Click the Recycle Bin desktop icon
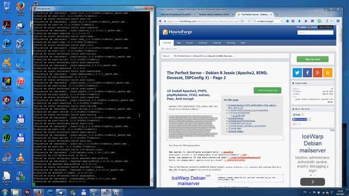 tap(7, 7)
